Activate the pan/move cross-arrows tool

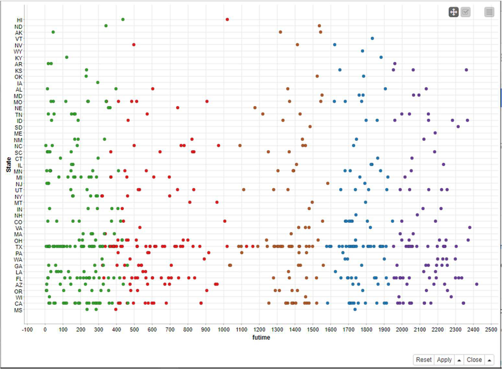click(x=453, y=12)
